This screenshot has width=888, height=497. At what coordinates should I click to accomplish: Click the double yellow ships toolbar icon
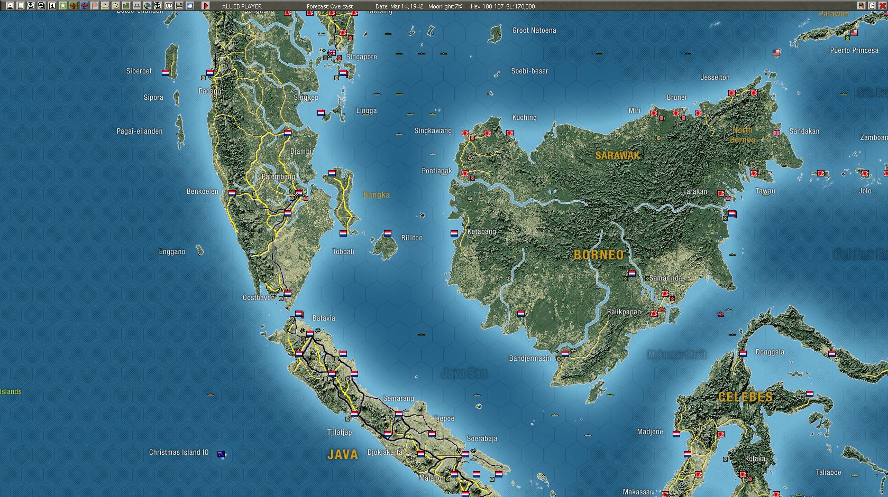tap(115, 6)
